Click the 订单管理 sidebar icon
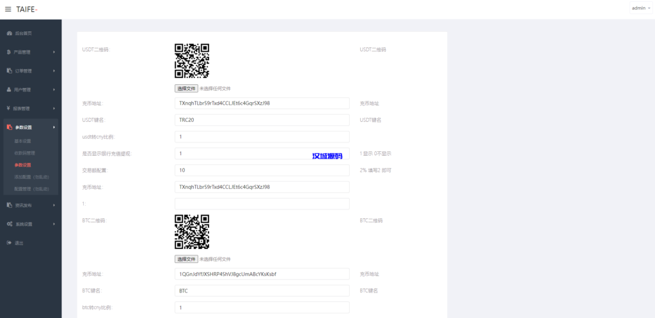Viewport: 655px width, 318px height. coord(9,71)
